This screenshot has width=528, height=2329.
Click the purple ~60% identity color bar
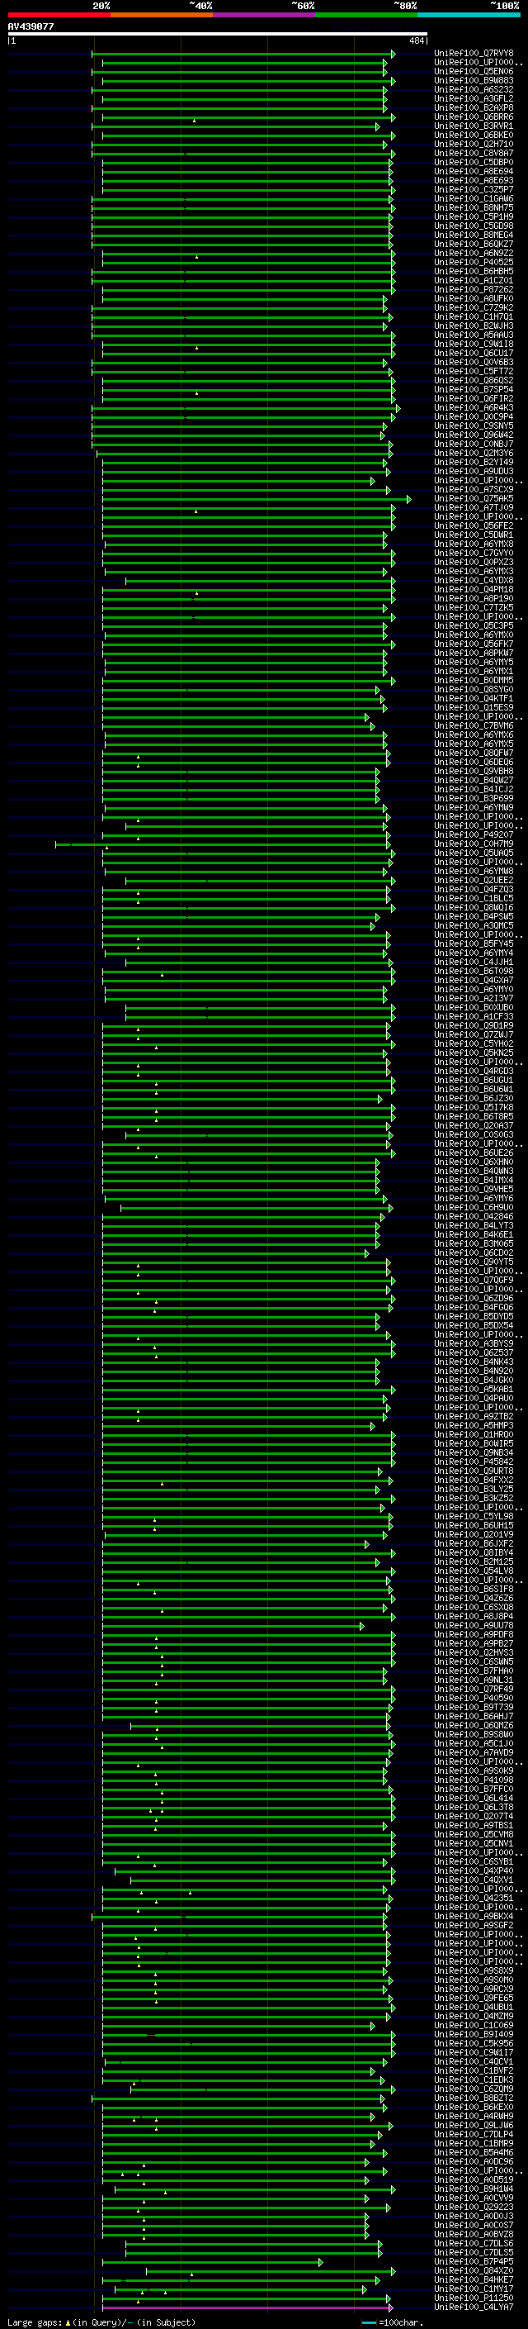tap(265, 15)
